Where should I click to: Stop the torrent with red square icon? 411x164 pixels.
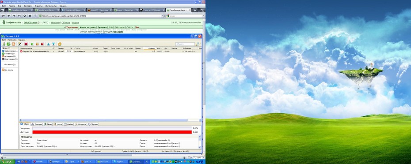coord(42,44)
